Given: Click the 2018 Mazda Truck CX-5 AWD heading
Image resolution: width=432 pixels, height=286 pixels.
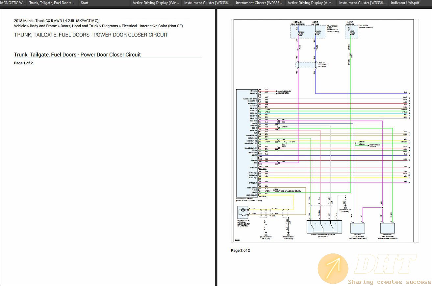Looking at the screenshot, I should pyautogui.click(x=56, y=21).
